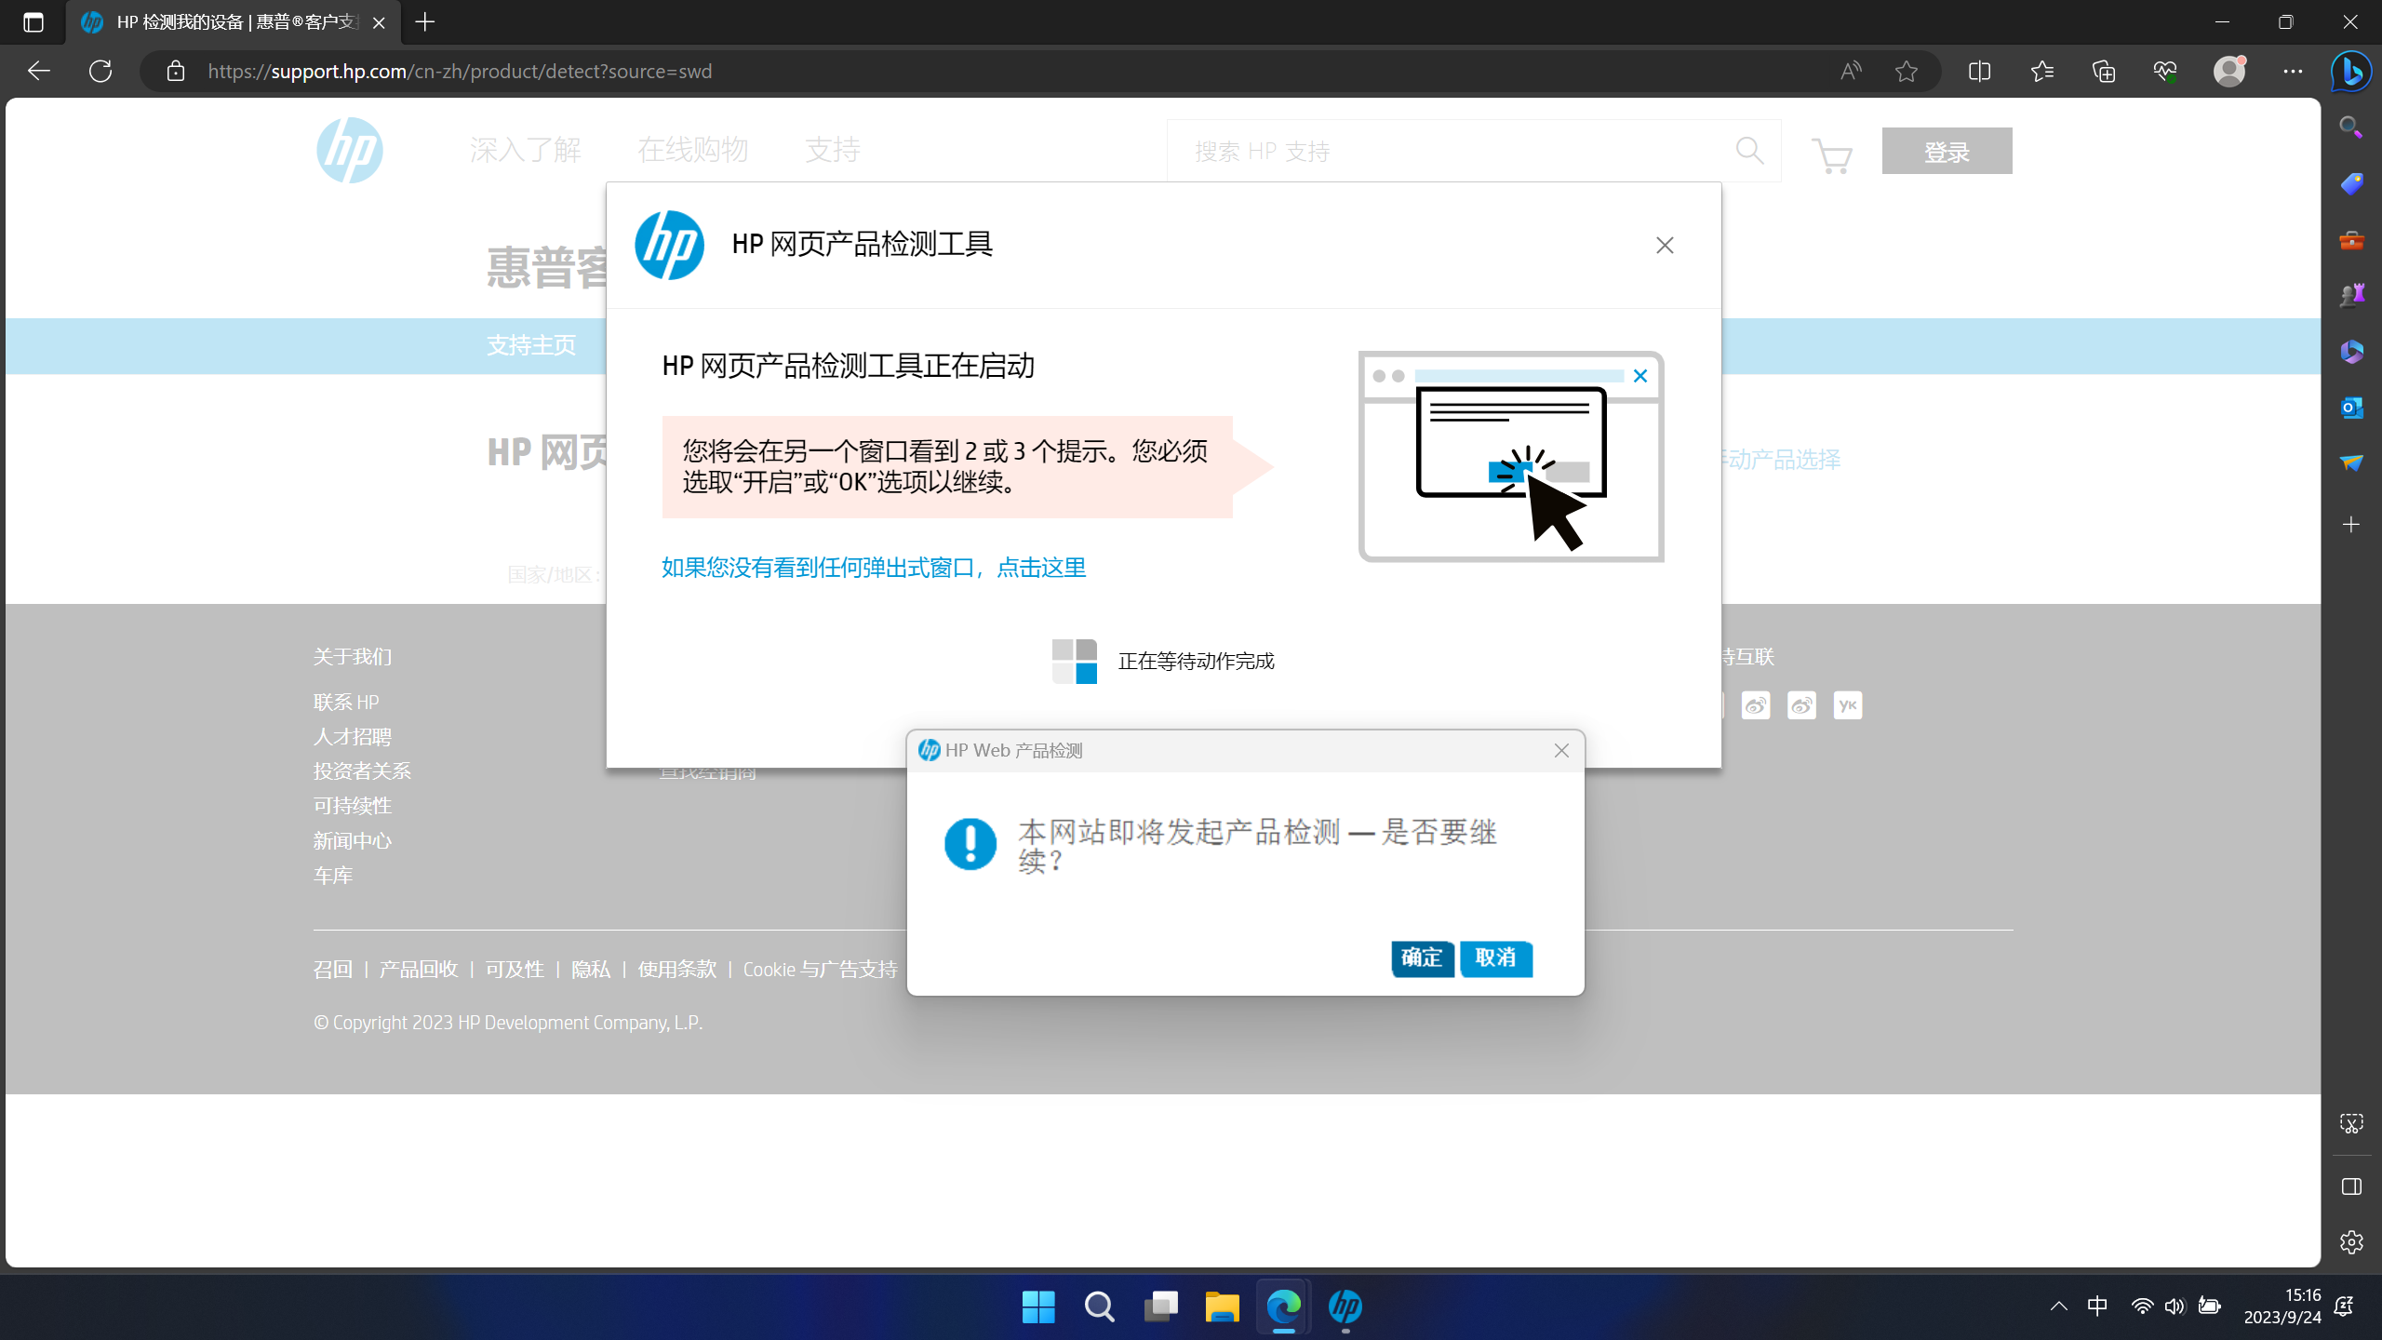Image resolution: width=2382 pixels, height=1340 pixels.
Task: Click the read aloud icon in address bar
Action: coord(1850,72)
